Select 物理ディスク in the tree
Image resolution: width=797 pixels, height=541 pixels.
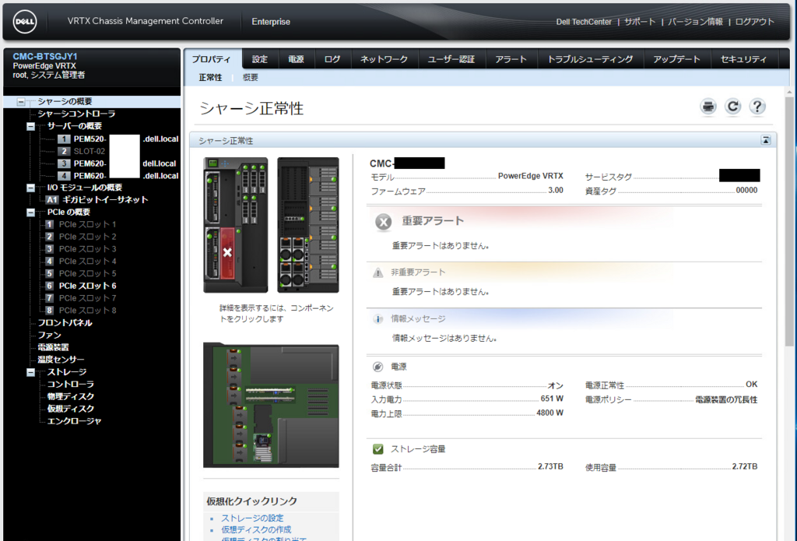coord(71,396)
